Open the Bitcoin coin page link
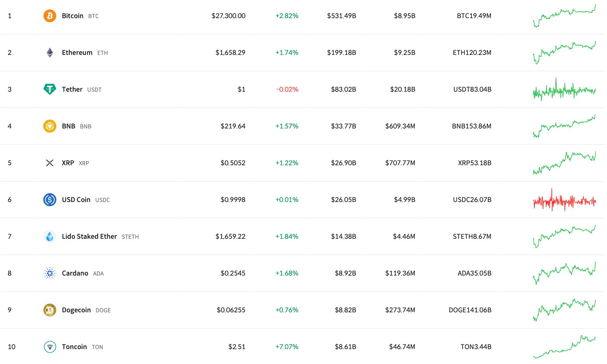The width and height of the screenshot is (607, 364). (x=73, y=16)
